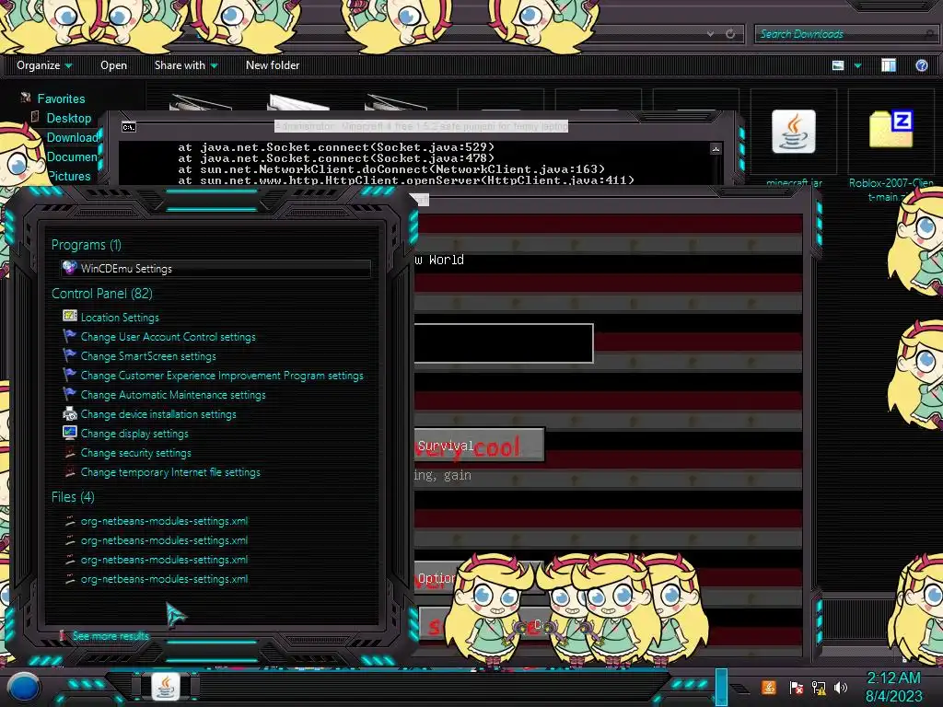Click the printer icon beside device installation

[x=70, y=413]
